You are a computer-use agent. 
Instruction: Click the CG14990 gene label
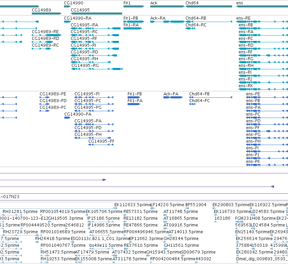click(73, 3)
